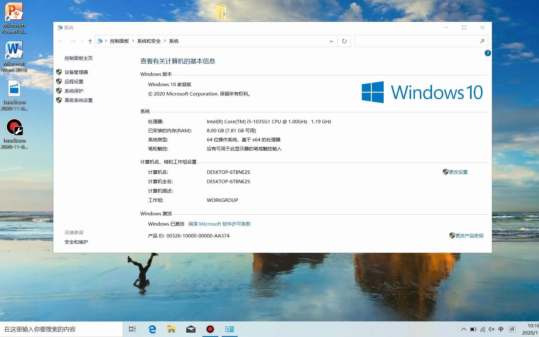Click the Control Panel search field

pyautogui.click(x=421, y=41)
